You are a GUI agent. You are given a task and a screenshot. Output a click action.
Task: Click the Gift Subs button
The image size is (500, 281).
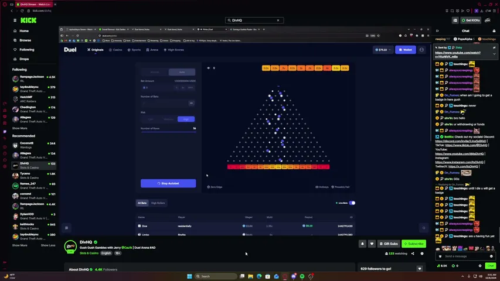click(389, 244)
